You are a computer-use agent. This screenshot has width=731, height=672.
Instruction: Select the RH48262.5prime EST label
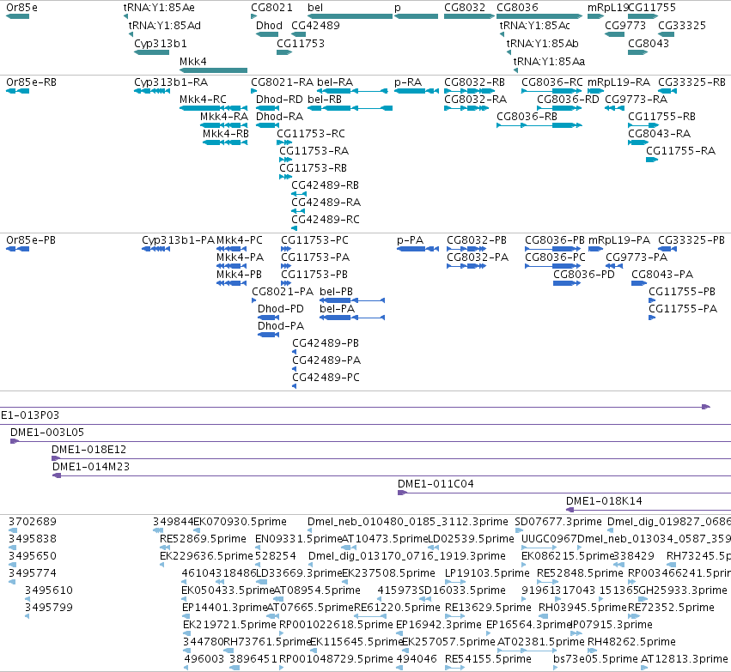[x=631, y=642]
